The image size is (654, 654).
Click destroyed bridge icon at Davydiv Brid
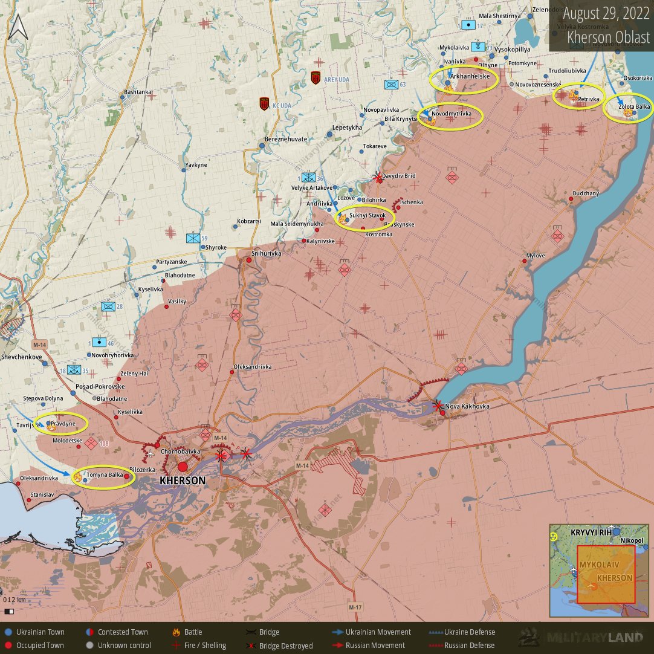[x=377, y=177]
